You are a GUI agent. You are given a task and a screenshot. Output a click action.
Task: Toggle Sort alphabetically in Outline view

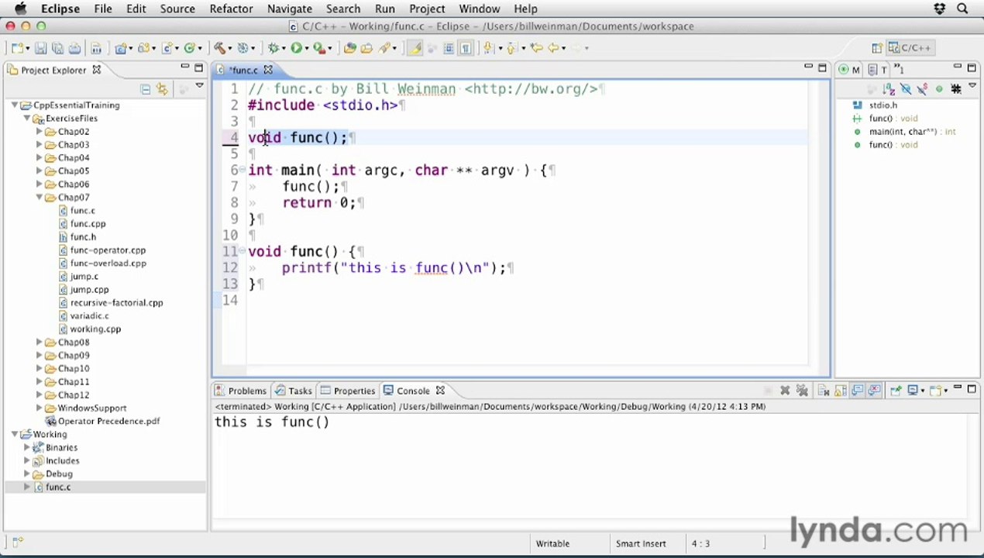(889, 89)
